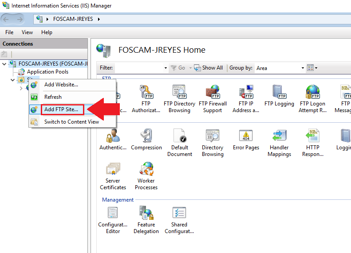Open Configuration Editor
This screenshot has width=351, height=253.
coord(113,220)
